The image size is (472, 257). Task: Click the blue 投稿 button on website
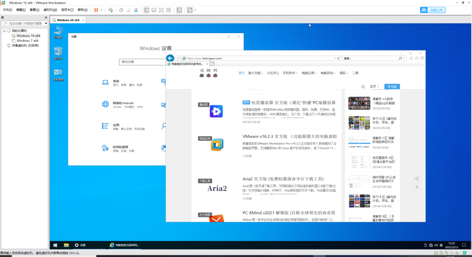click(x=392, y=86)
